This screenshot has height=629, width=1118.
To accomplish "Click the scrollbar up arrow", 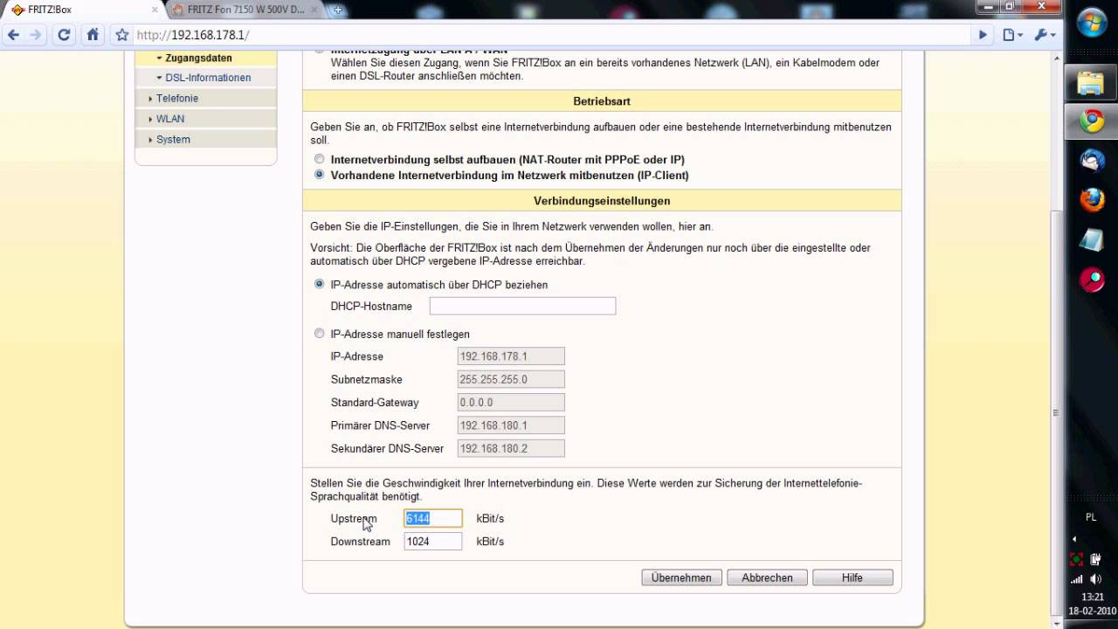I will click(x=1056, y=59).
